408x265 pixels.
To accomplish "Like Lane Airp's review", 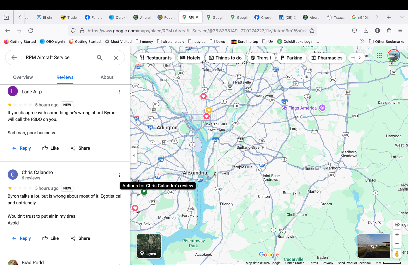I will (x=51, y=148).
